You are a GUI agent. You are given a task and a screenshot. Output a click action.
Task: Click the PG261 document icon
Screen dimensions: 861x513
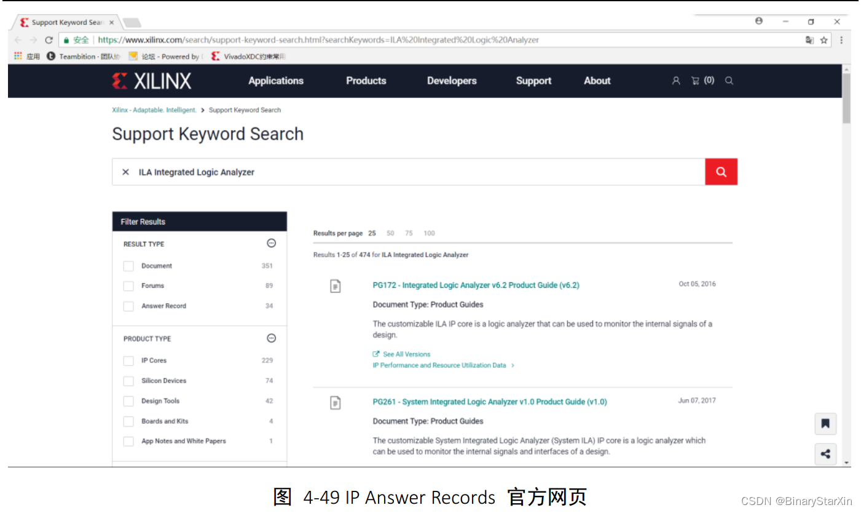(x=335, y=403)
